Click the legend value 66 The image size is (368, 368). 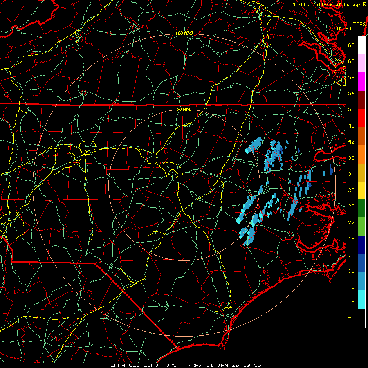click(x=351, y=45)
